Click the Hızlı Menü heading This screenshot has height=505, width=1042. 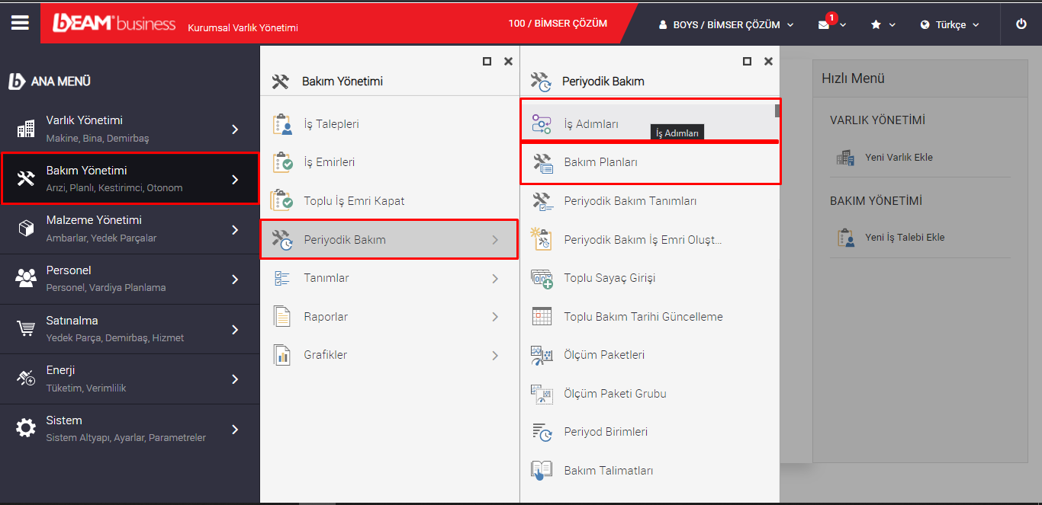(x=853, y=78)
